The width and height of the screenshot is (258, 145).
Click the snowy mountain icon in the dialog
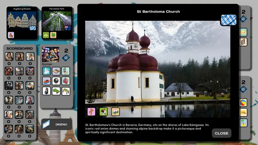[x=115, y=112]
